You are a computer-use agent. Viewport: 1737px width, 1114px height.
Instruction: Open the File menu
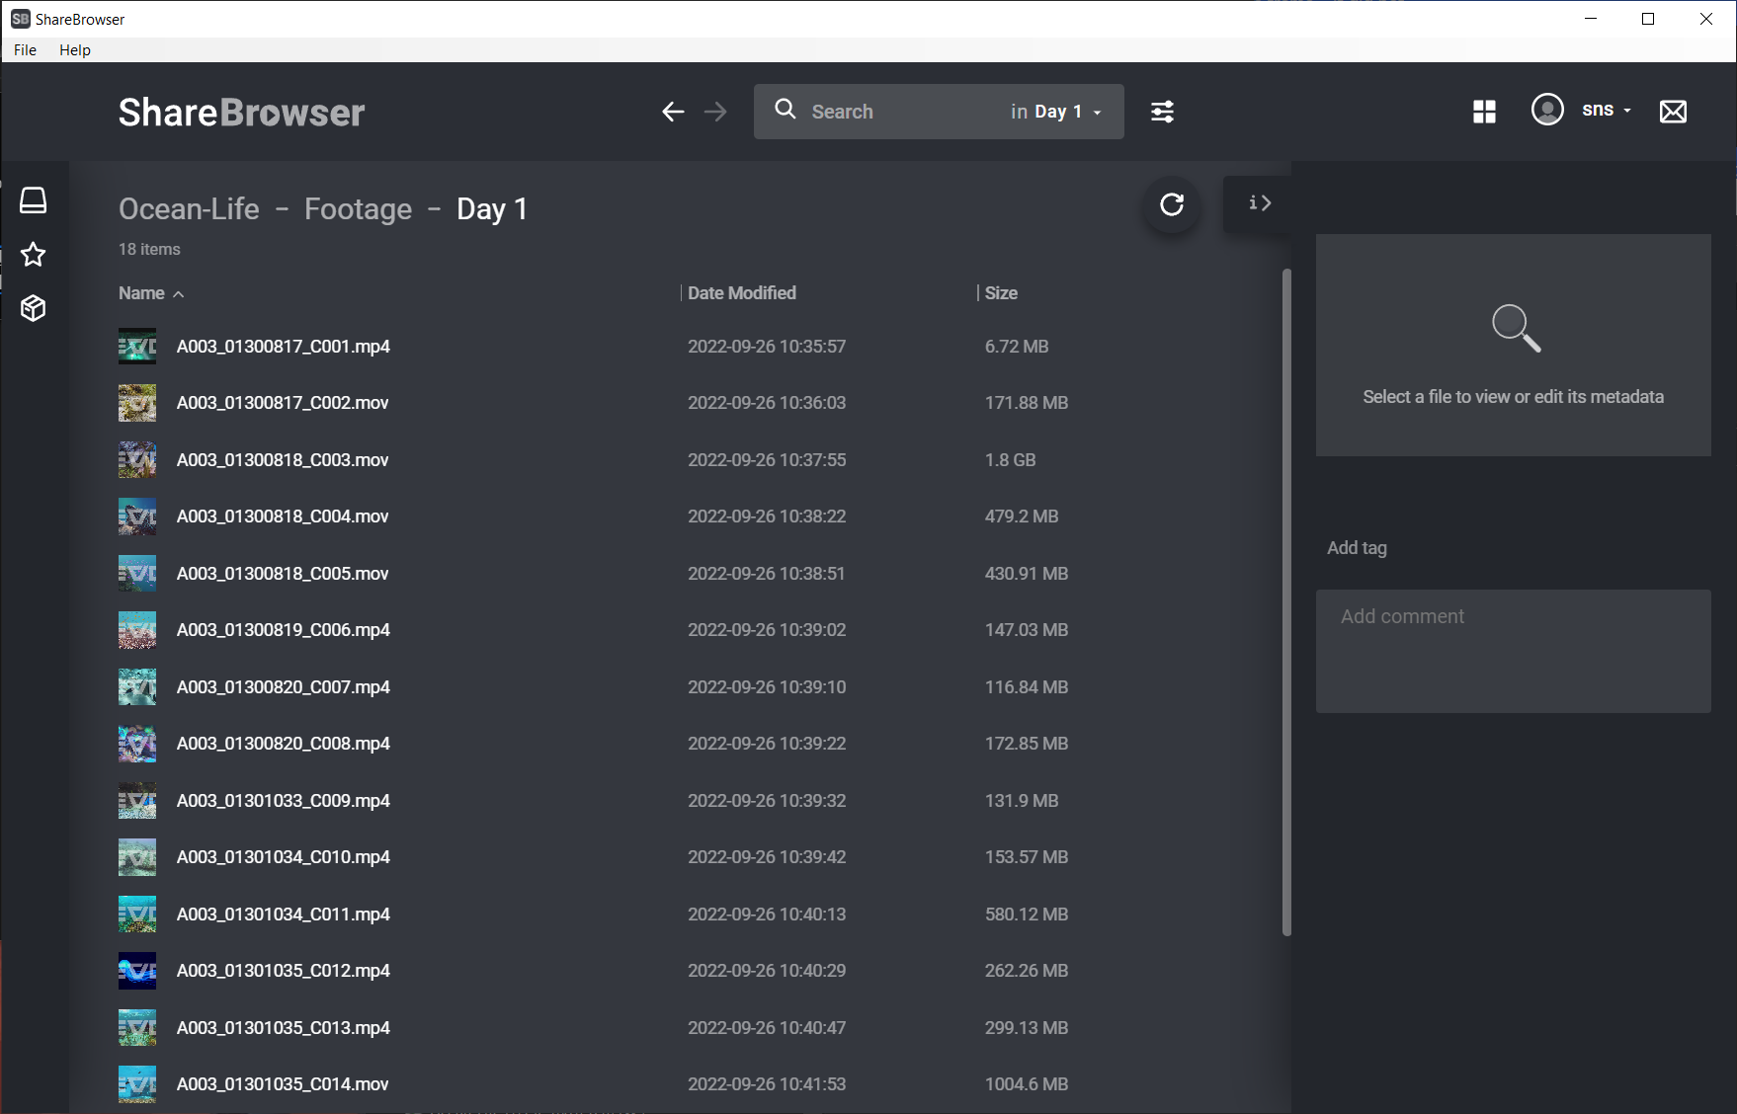coord(25,50)
